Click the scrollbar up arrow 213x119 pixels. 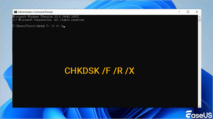click(x=199, y=17)
